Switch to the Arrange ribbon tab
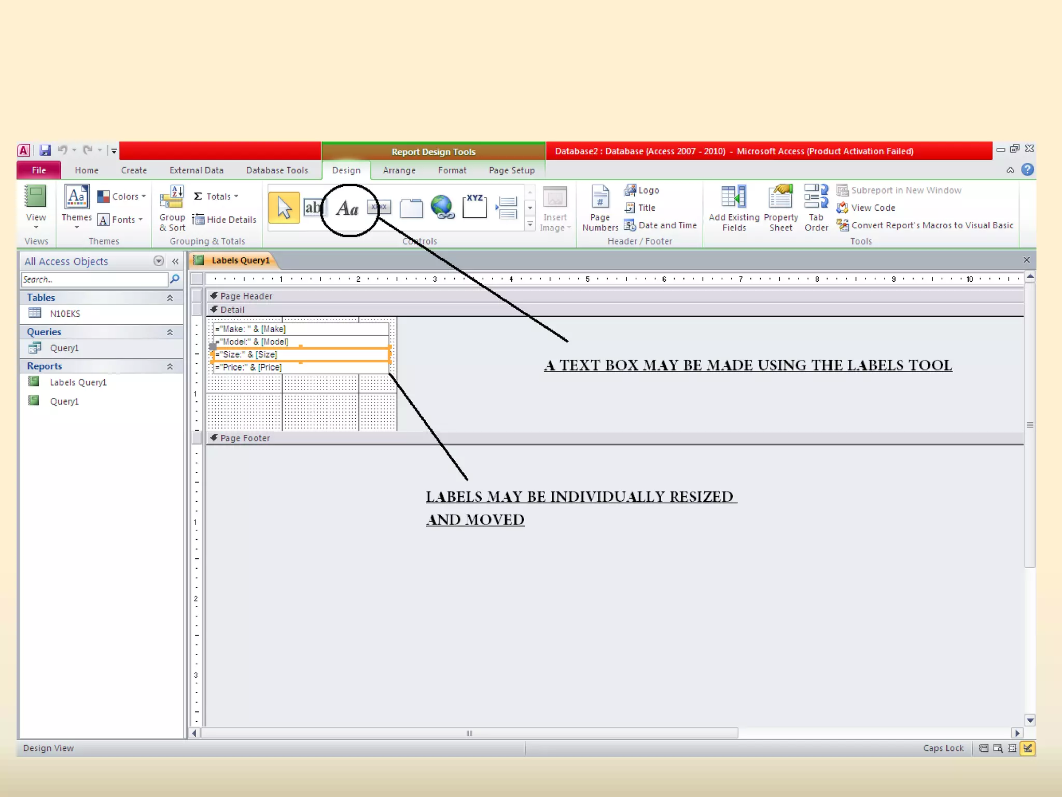 (399, 171)
